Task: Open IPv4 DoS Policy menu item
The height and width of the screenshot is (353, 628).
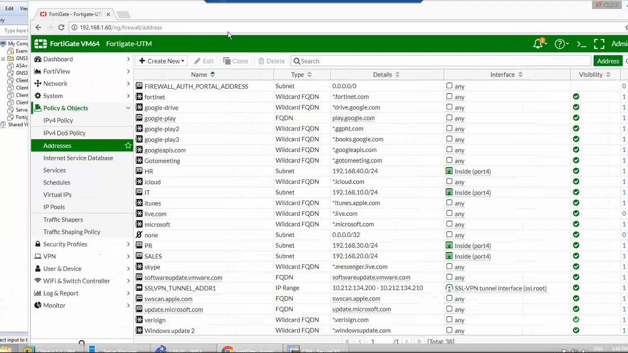Action: (64, 133)
